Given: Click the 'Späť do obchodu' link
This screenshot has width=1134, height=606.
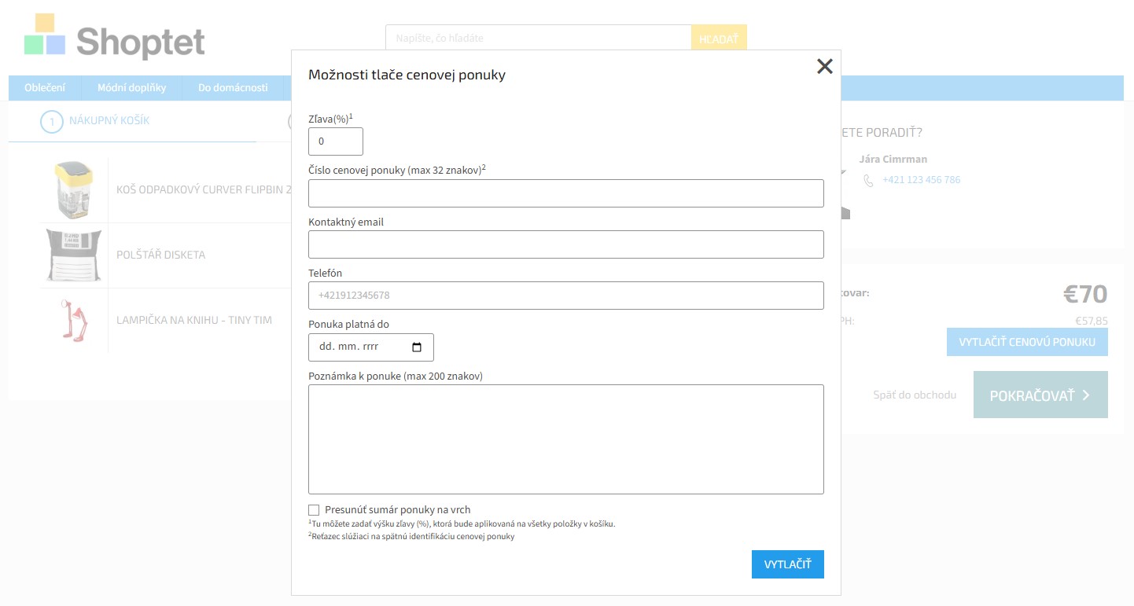Looking at the screenshot, I should 914,395.
